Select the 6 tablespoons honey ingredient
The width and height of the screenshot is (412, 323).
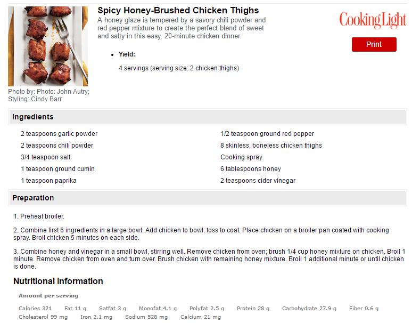251,169
